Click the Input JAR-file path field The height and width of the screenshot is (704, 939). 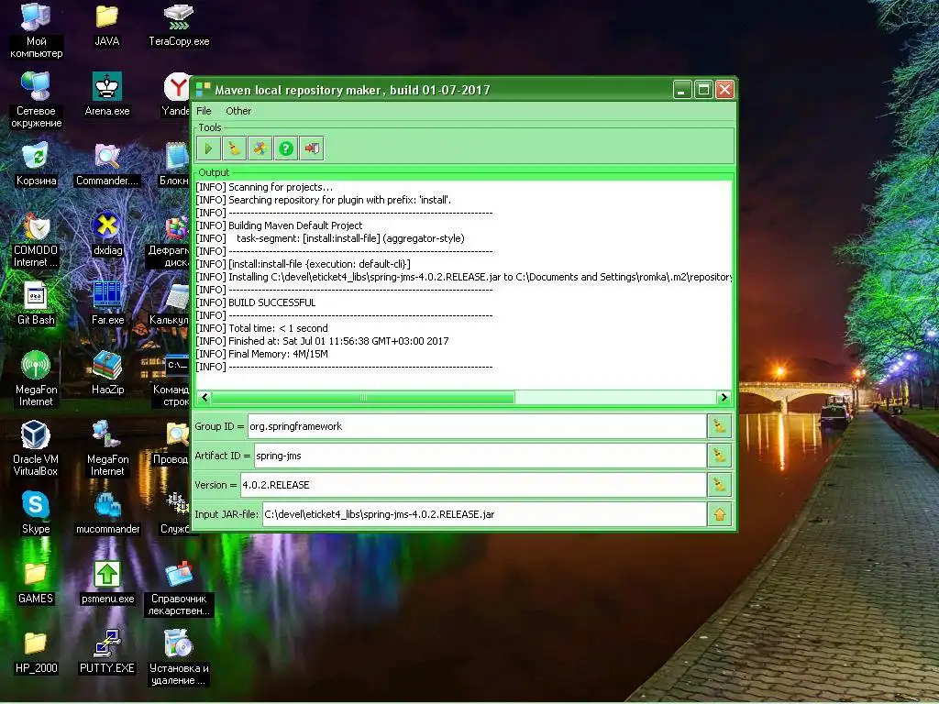click(x=483, y=514)
